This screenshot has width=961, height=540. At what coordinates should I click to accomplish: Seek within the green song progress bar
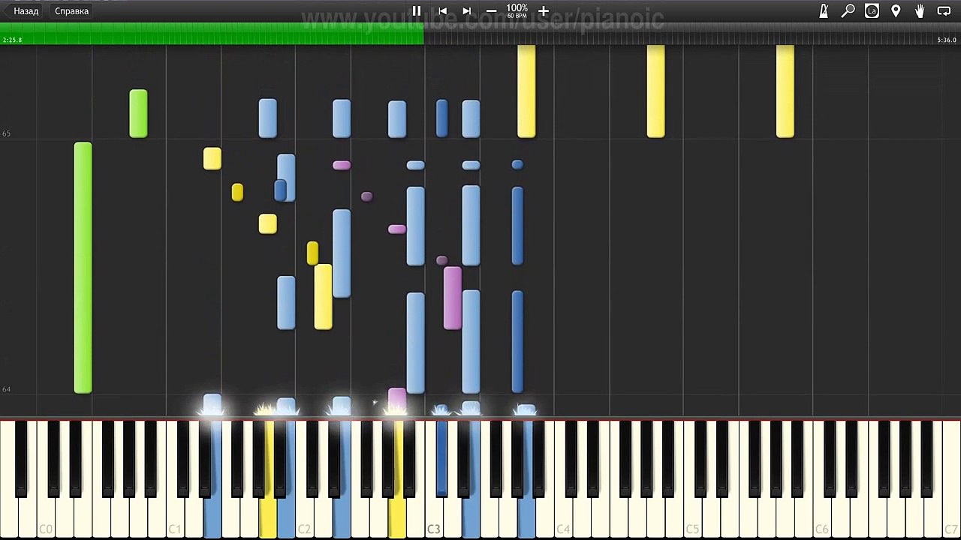point(212,34)
